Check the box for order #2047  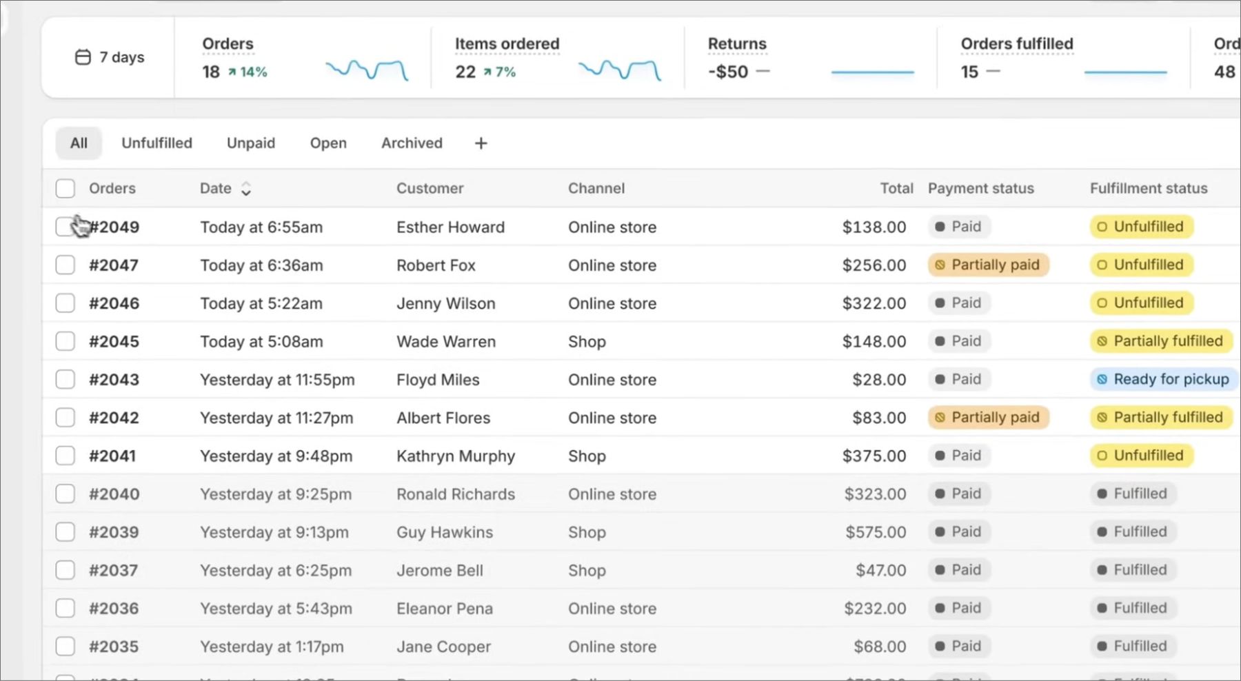pyautogui.click(x=65, y=265)
